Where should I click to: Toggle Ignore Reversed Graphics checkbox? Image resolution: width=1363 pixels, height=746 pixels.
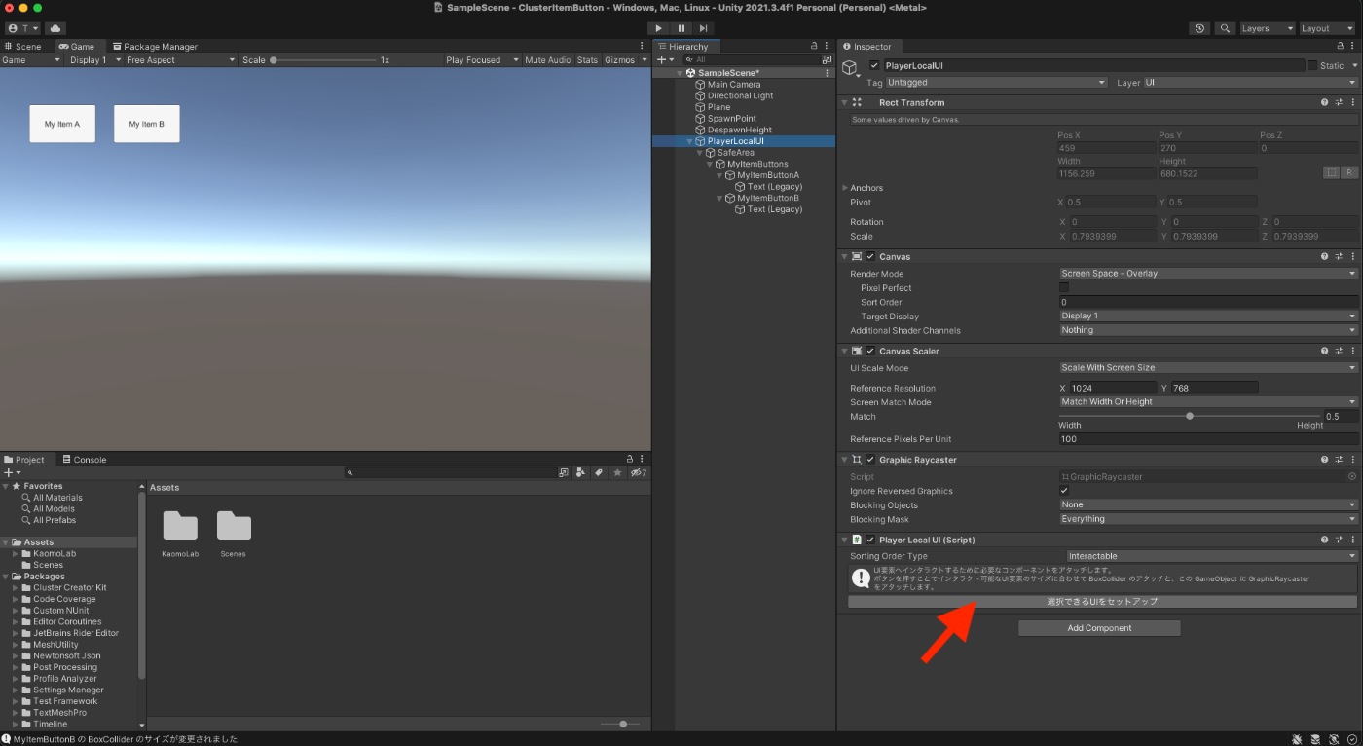1064,491
